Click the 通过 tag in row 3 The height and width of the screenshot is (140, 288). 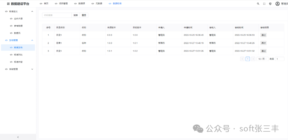(x=263, y=51)
